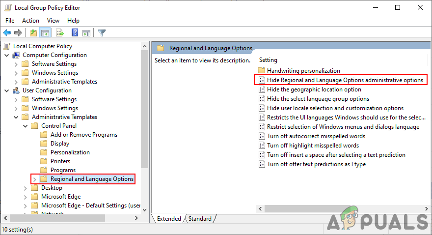Screen dimensions: 432x235
Task: Click the Local Computer Policy root icon
Action: [x=7, y=46]
